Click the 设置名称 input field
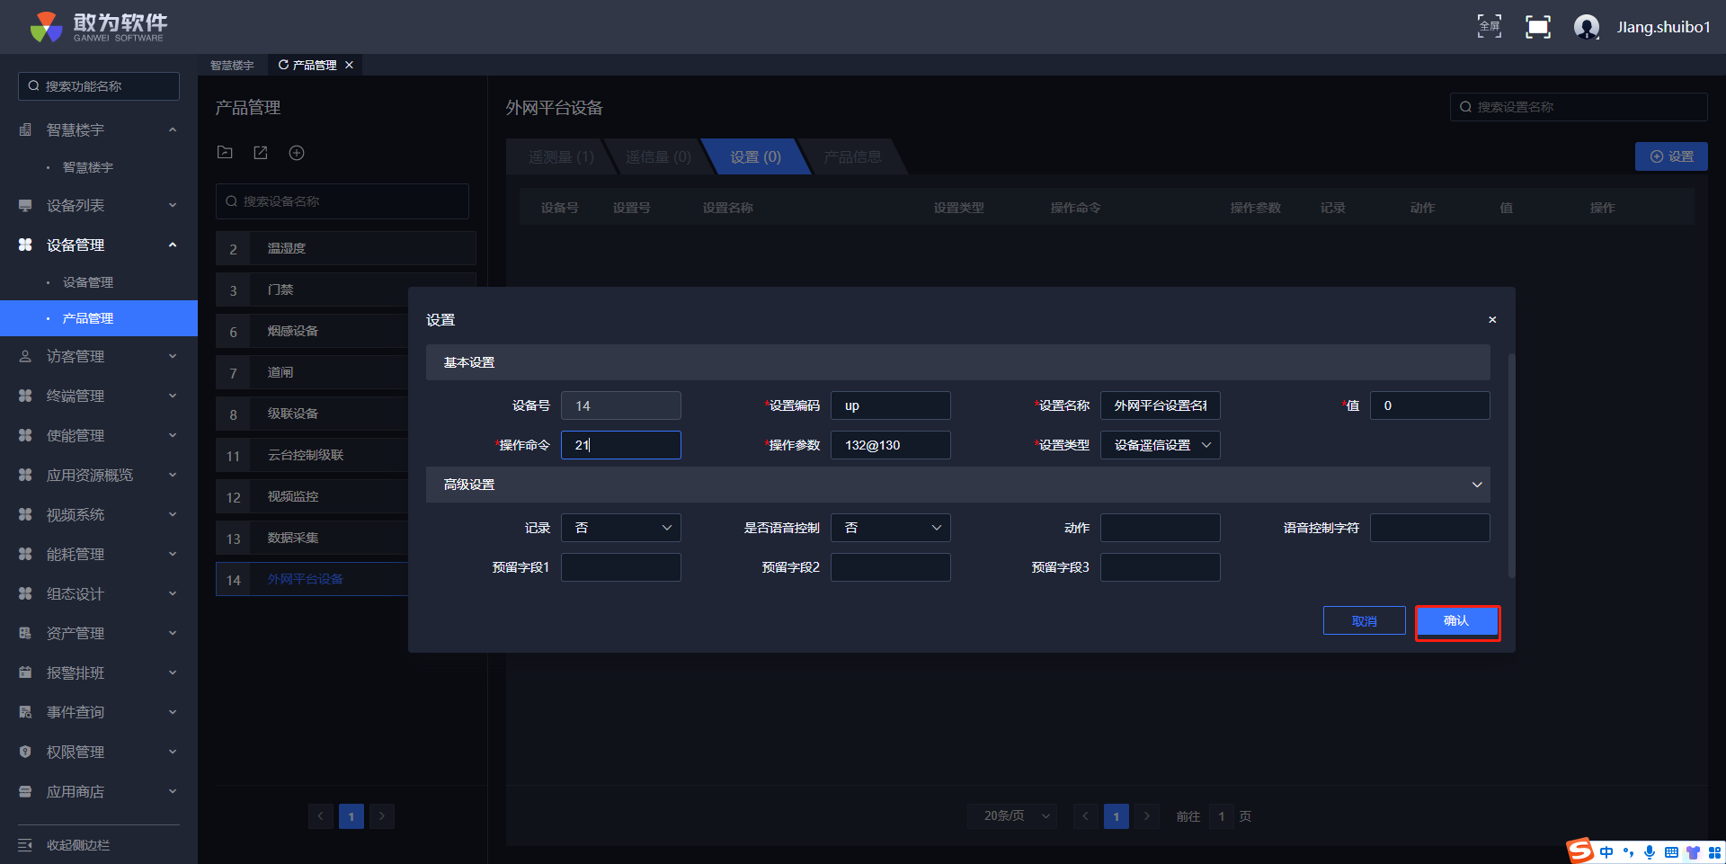 tap(1160, 405)
